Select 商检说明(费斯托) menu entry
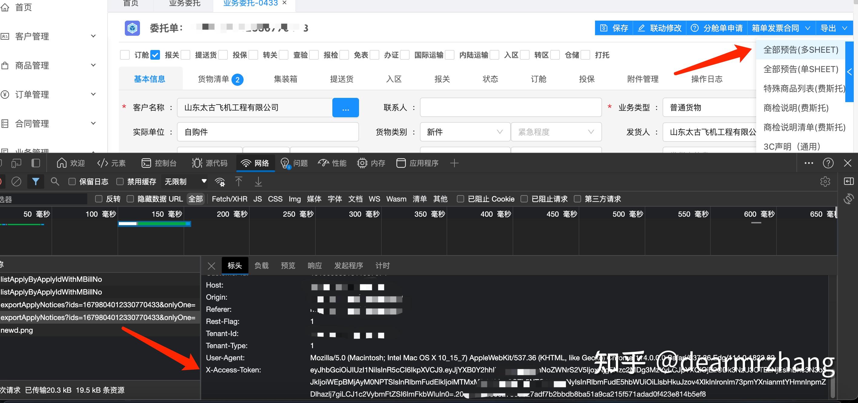 tap(796, 108)
